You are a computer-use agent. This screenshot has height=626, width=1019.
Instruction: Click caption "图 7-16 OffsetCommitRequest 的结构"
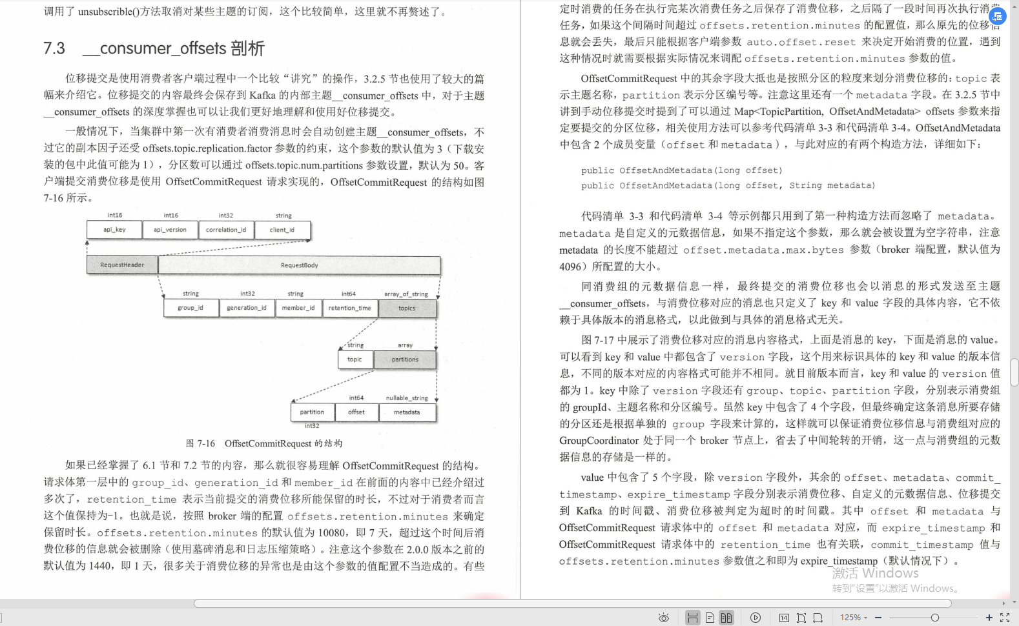coord(264,443)
